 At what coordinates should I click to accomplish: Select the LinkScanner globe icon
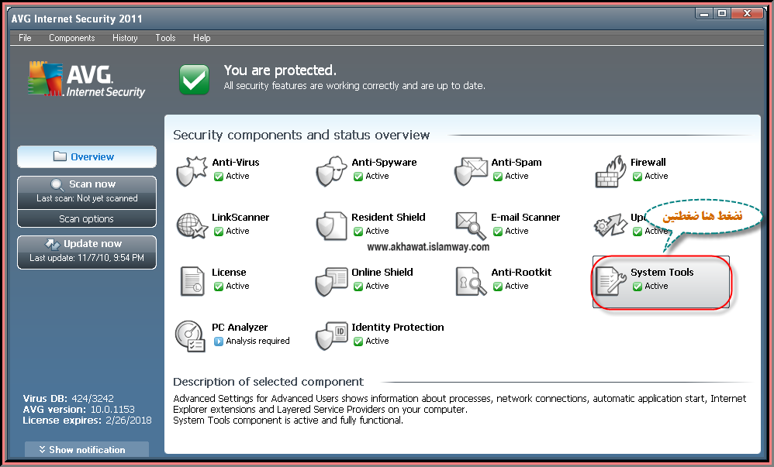(x=192, y=226)
